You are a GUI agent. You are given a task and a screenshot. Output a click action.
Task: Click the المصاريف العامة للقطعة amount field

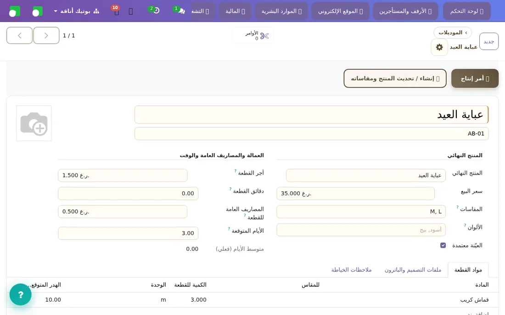coord(123,211)
